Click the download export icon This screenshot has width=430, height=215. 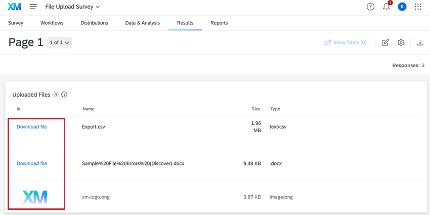pos(420,42)
